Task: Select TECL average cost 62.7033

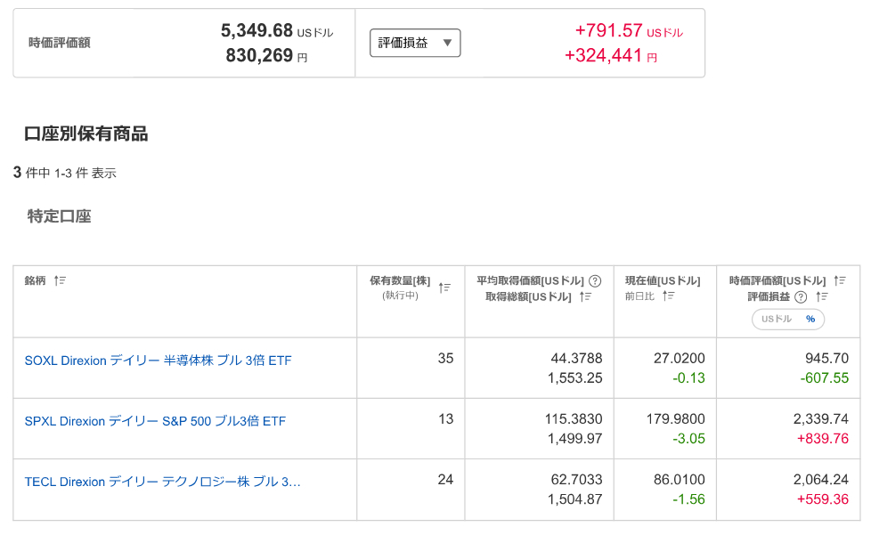Action: [x=576, y=480]
